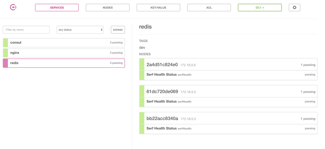Screen dimensions: 325x149
Task: Click '3 passing' on the consul row
Action: click(116, 42)
